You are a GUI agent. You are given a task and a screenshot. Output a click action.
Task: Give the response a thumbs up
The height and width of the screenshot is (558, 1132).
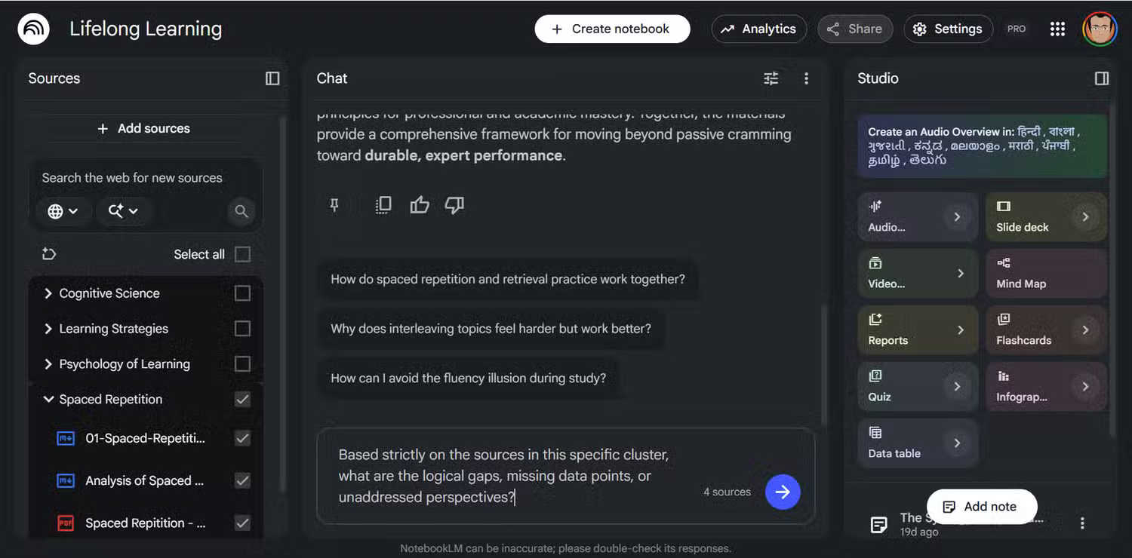420,205
